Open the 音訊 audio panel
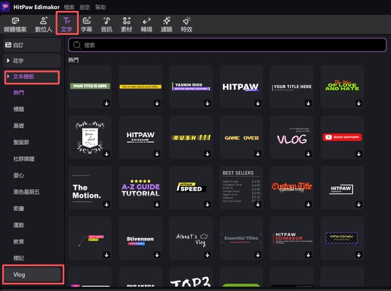 click(107, 25)
